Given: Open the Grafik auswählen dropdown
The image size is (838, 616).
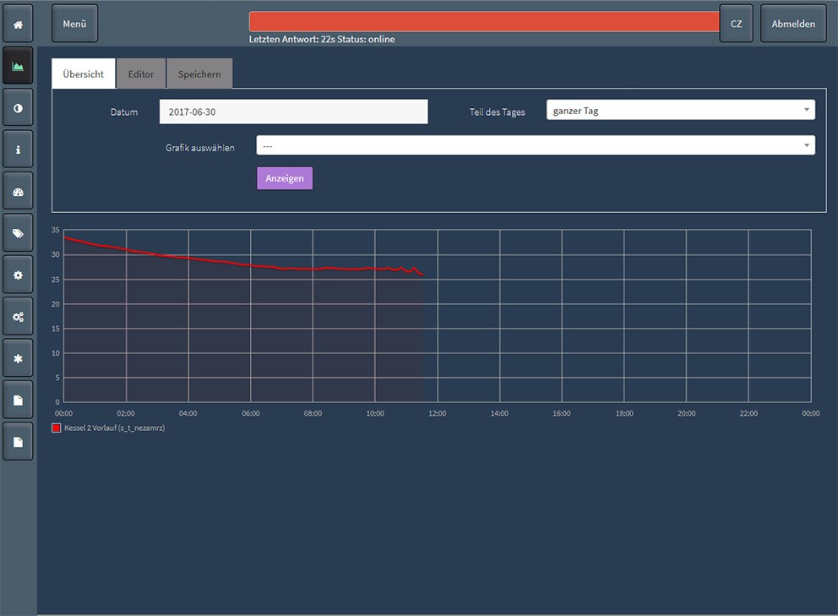Looking at the screenshot, I should 536,146.
